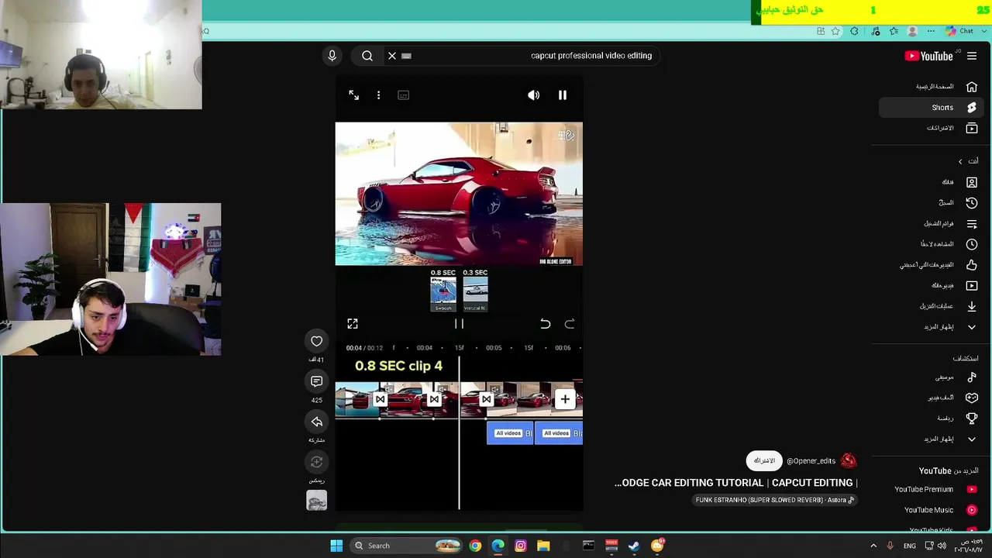Open the @Opener_edits channel name link

(x=811, y=461)
